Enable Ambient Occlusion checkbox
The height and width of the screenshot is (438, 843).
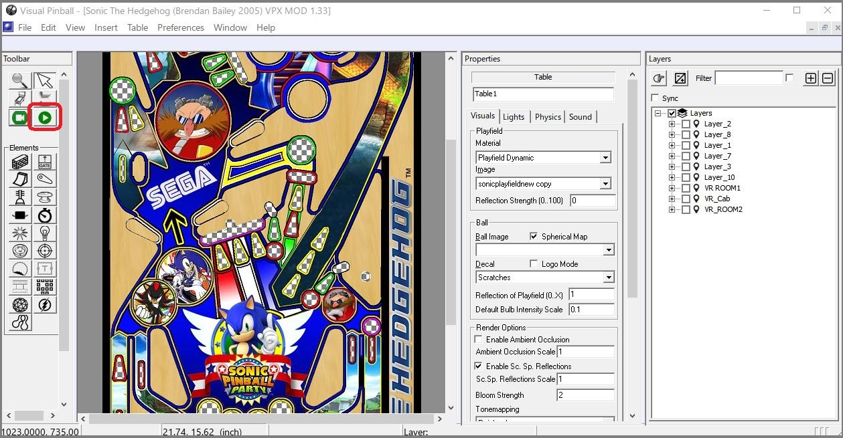478,339
